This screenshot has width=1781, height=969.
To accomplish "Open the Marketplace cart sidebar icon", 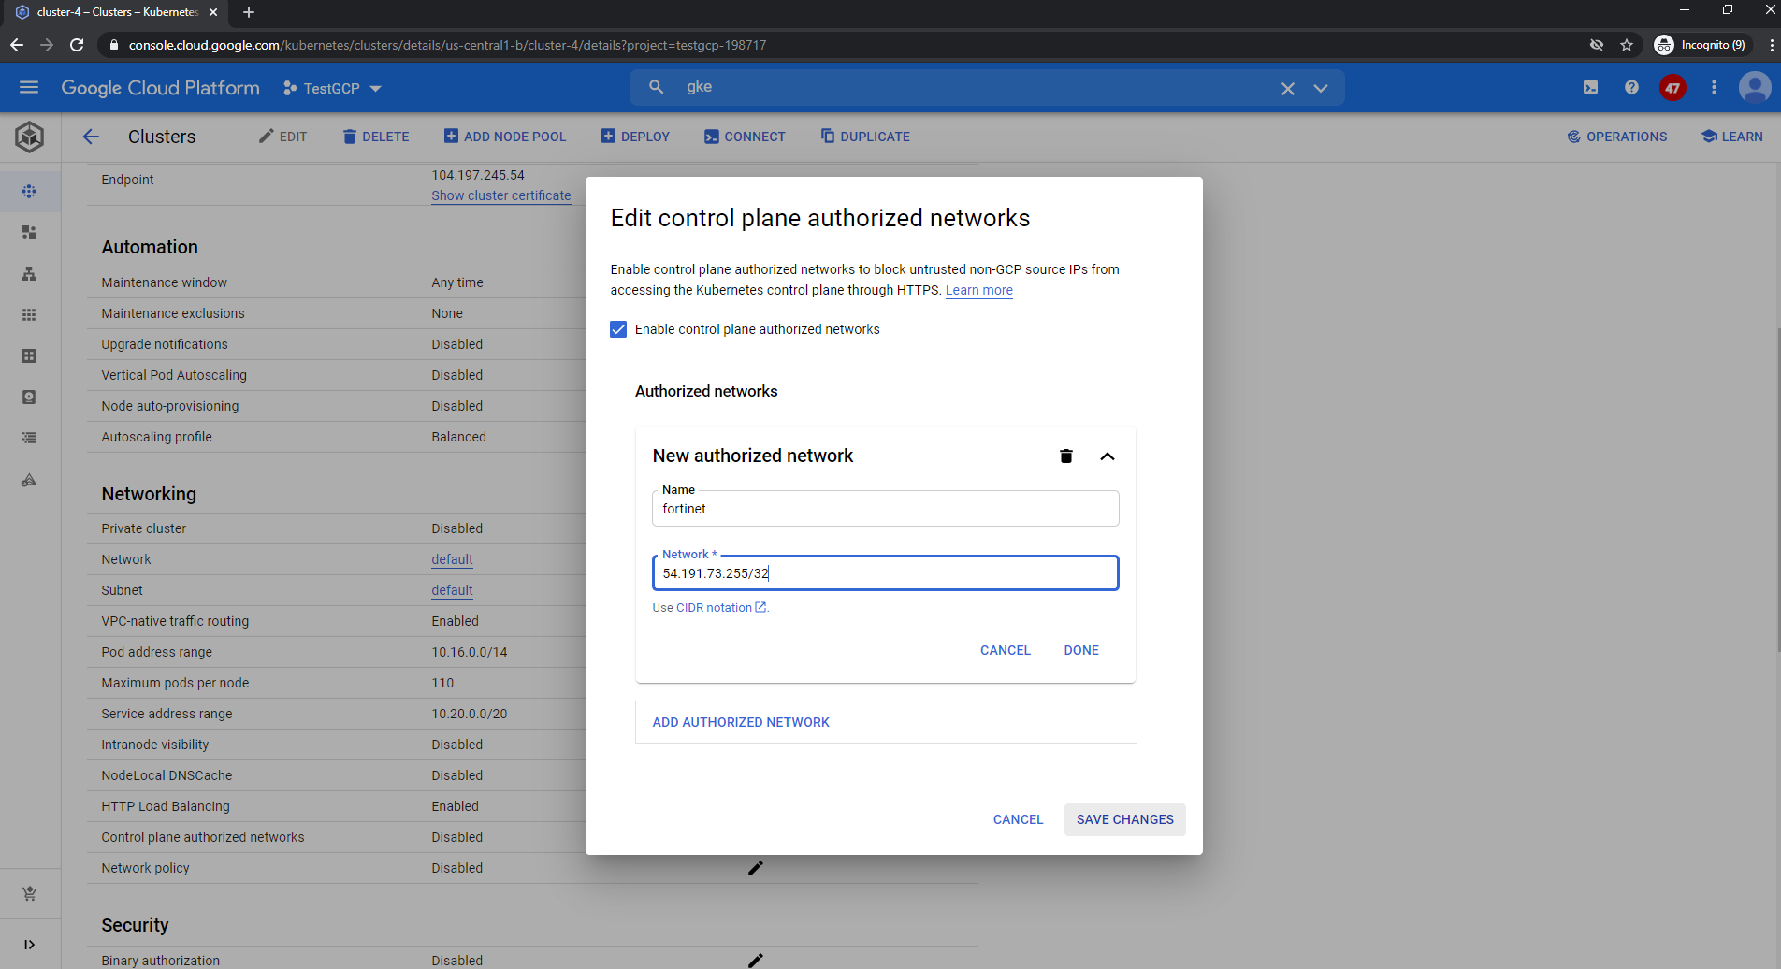I will 29,893.
